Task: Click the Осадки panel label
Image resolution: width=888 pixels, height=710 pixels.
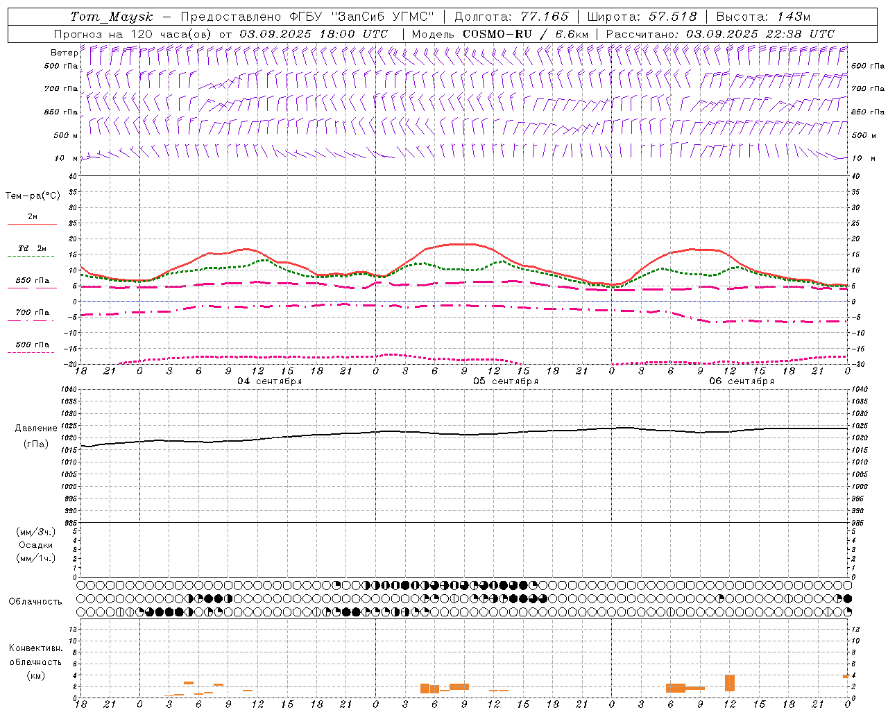Action: [x=36, y=545]
